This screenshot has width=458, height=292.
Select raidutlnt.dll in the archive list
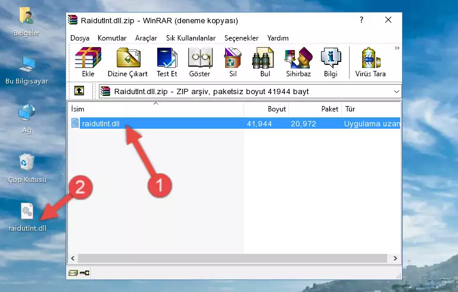101,123
